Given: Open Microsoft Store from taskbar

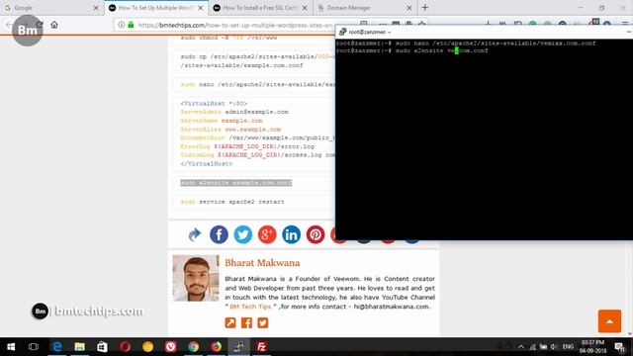Looking at the screenshot, I should click(x=102, y=347).
